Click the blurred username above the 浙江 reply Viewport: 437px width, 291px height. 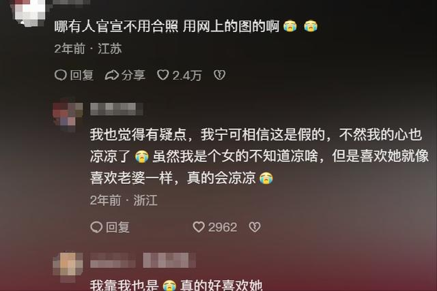[x=117, y=109]
